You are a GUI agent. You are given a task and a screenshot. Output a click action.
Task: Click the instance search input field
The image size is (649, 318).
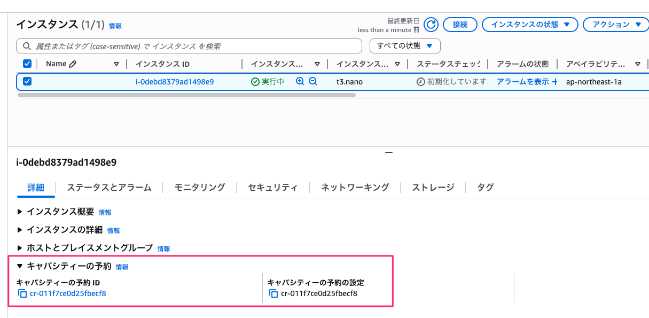(192, 46)
